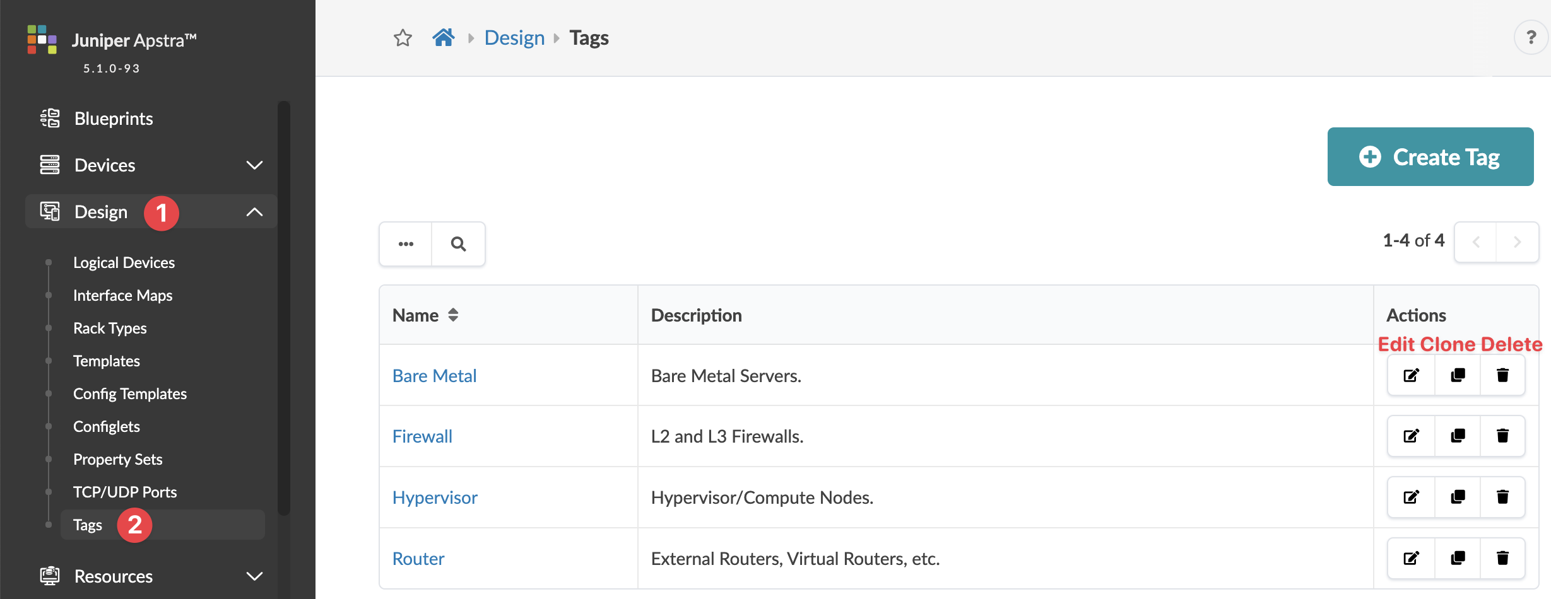Delete the Router tag
This screenshot has height=599, width=1551.
pos(1502,558)
